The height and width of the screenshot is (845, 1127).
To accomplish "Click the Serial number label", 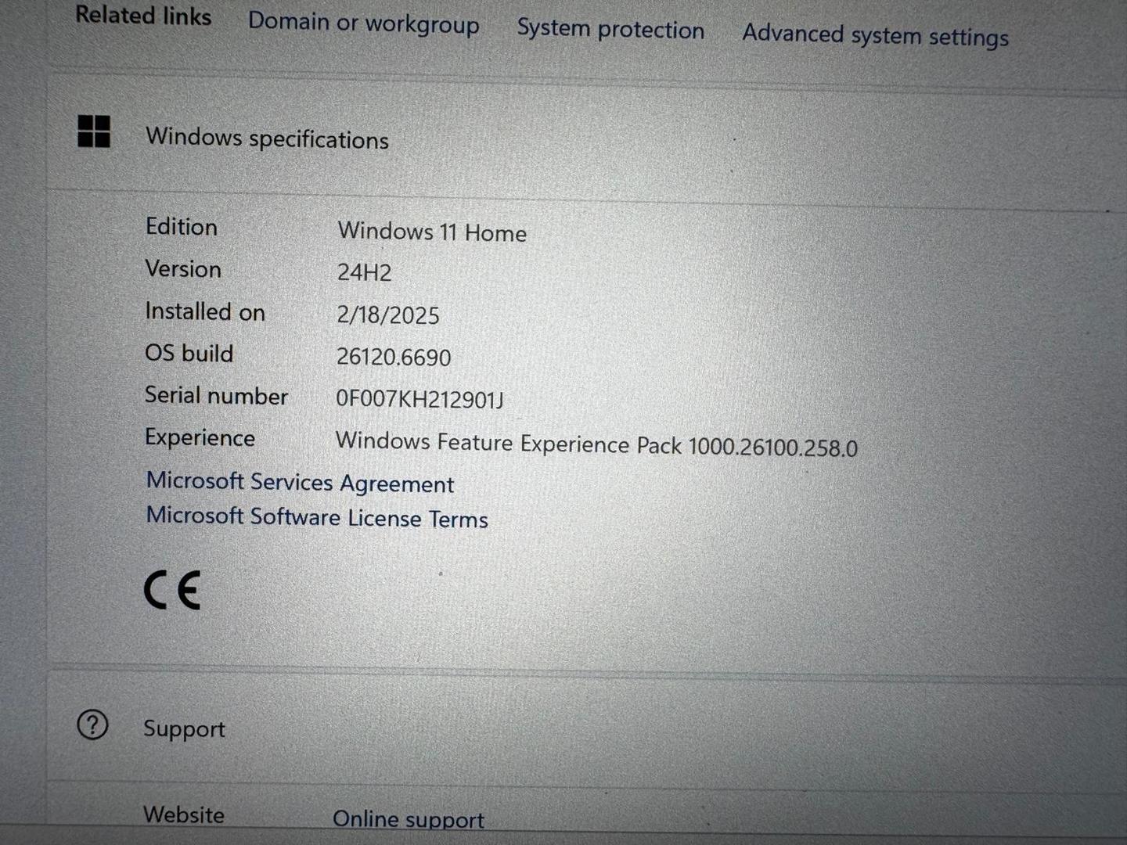I will coord(216,395).
